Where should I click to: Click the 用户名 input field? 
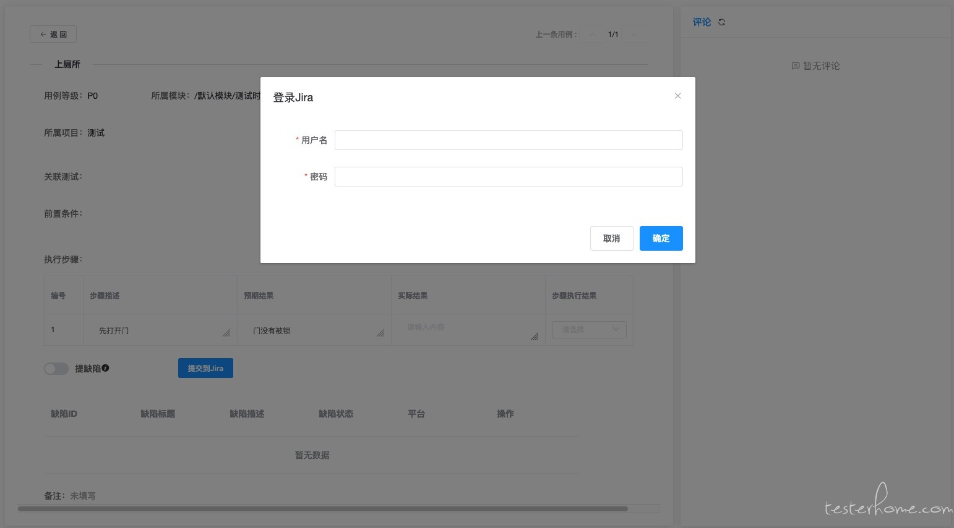pos(509,140)
